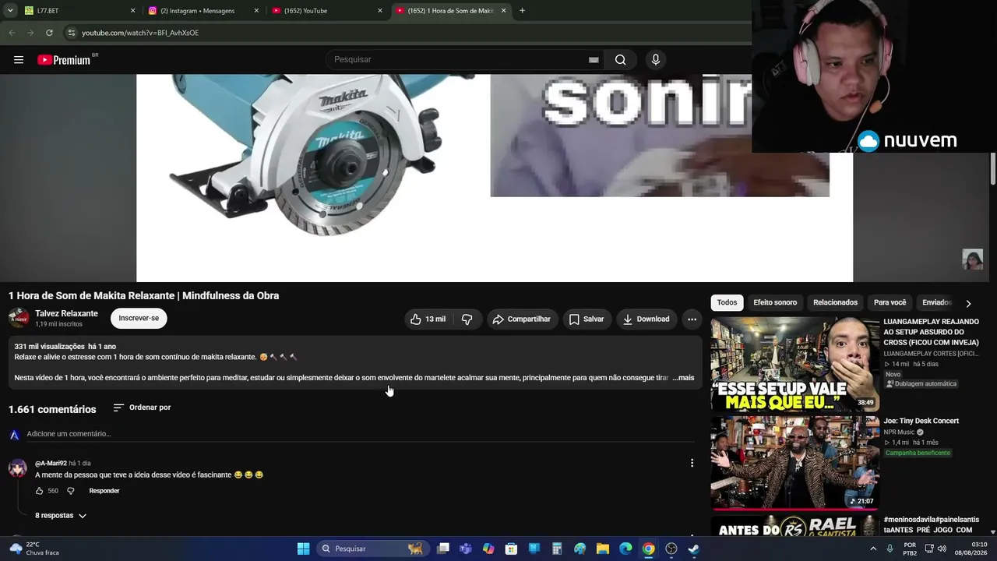Open Task View on the taskbar
This screenshot has height=561, width=997.
[442, 549]
